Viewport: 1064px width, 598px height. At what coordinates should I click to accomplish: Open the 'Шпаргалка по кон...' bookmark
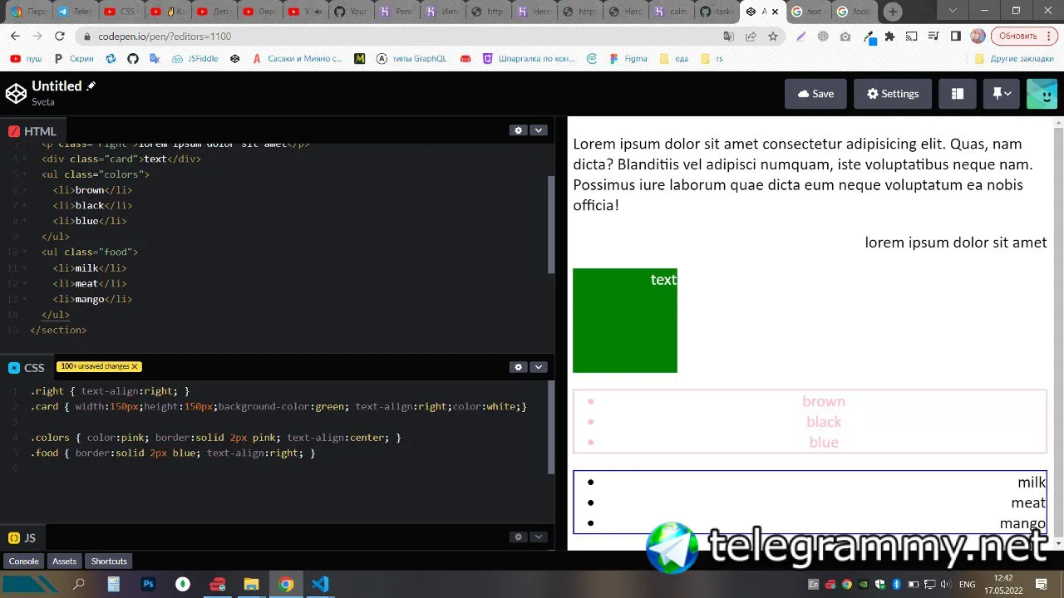[x=529, y=59]
